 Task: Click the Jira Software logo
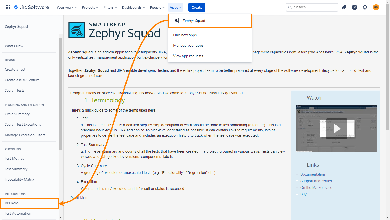pos(31,7)
